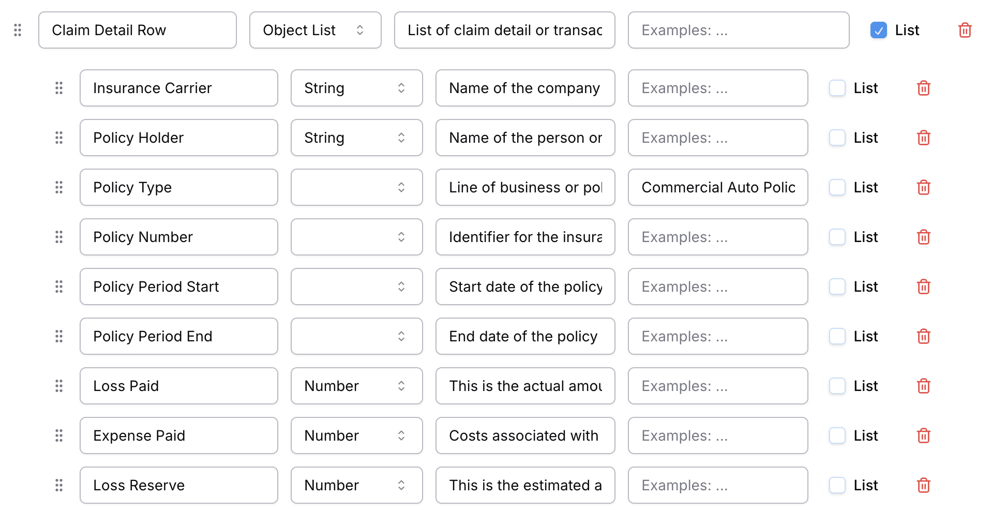This screenshot has height=511, width=992.
Task: Delete the Loss Reserve row
Action: [923, 485]
